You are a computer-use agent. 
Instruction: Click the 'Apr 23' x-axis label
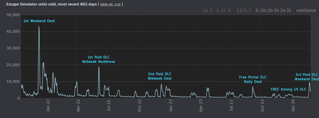201,106
